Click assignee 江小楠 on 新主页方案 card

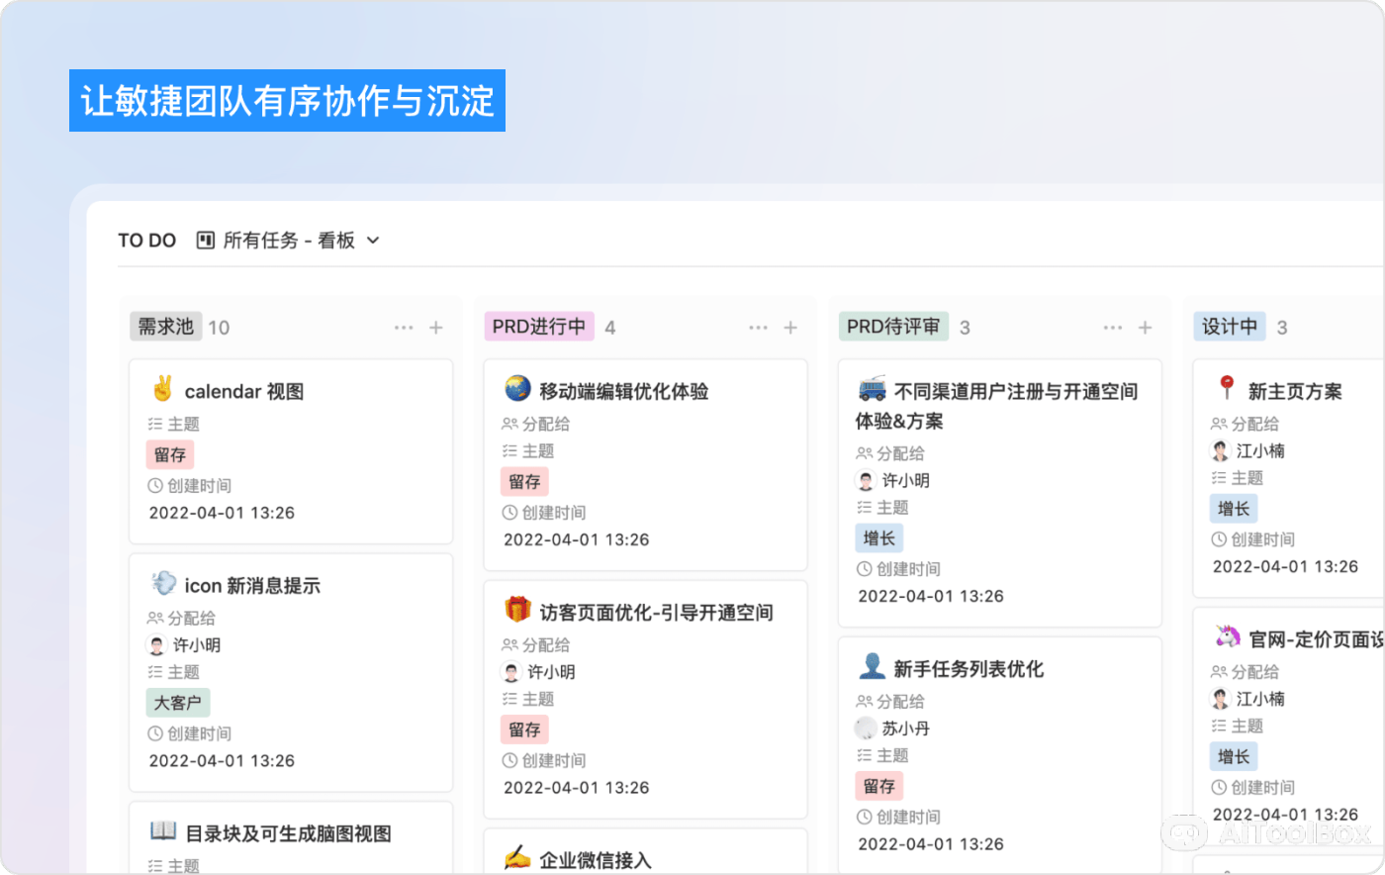tap(1259, 451)
